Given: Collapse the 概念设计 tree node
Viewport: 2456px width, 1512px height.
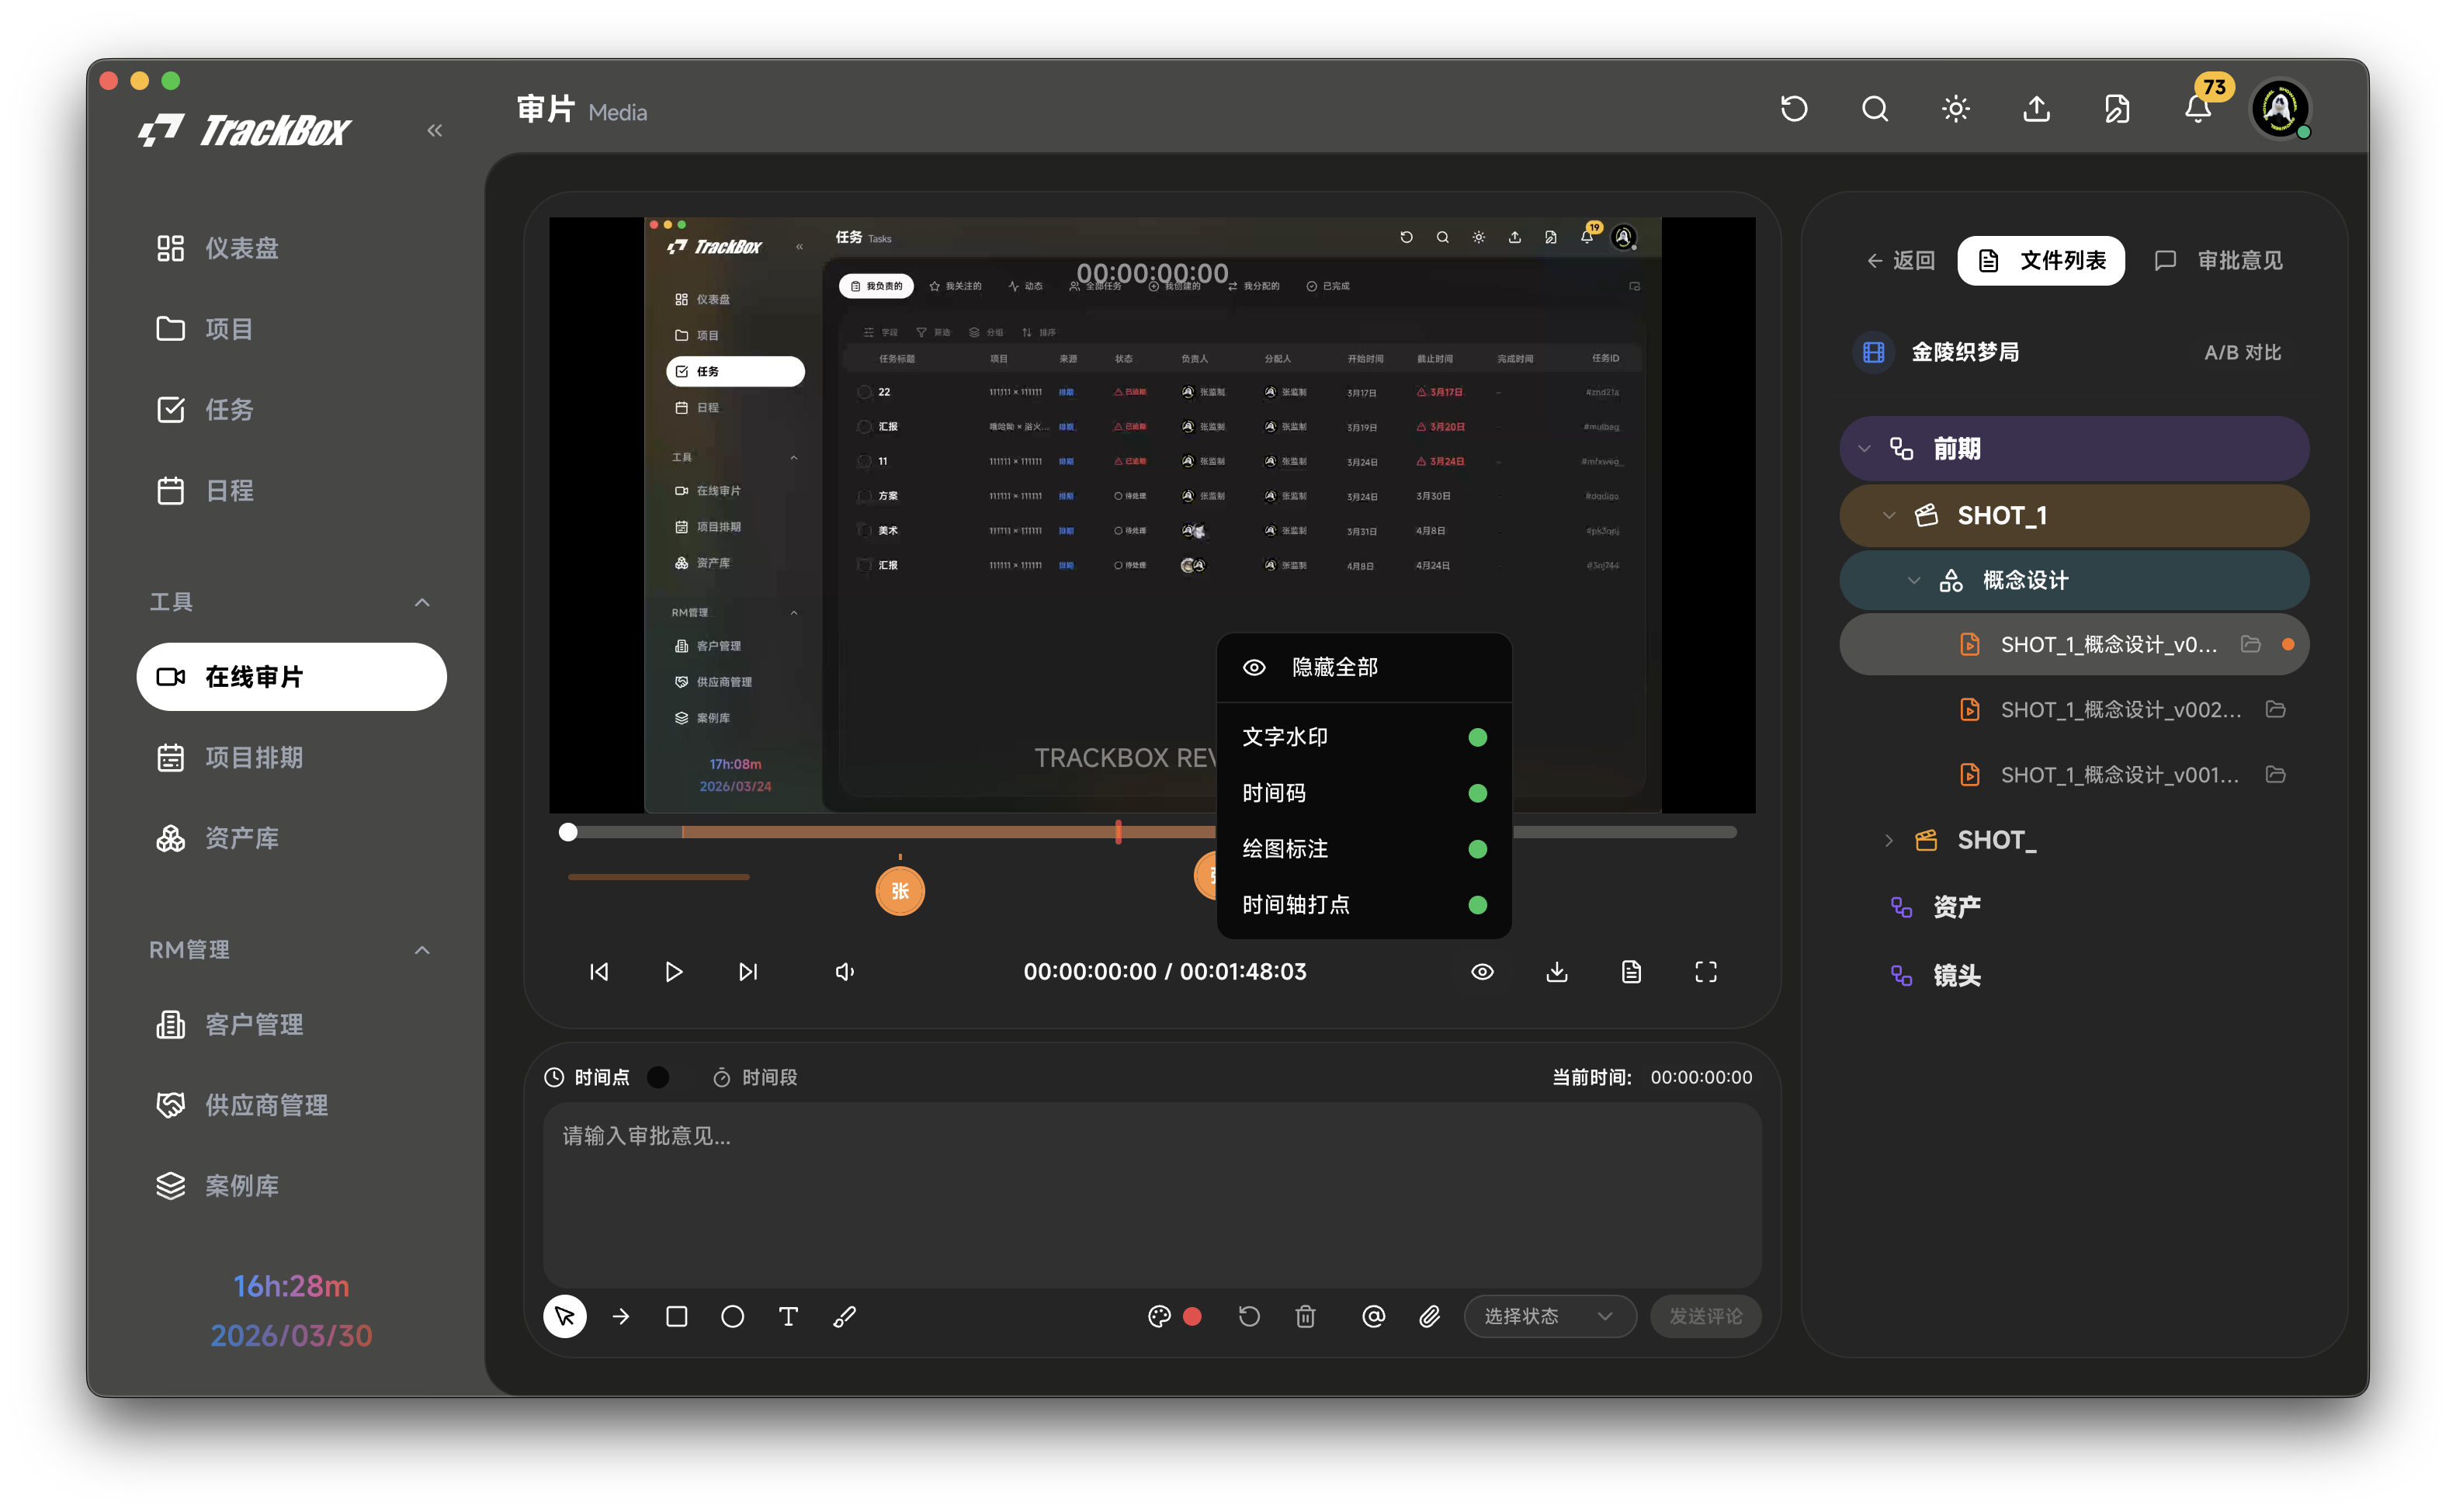Looking at the screenshot, I should coord(1914,580).
